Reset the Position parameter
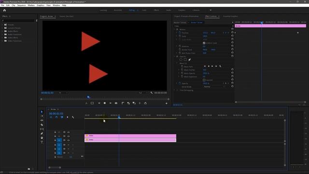This screenshot has height=174, width=309. point(232,32)
